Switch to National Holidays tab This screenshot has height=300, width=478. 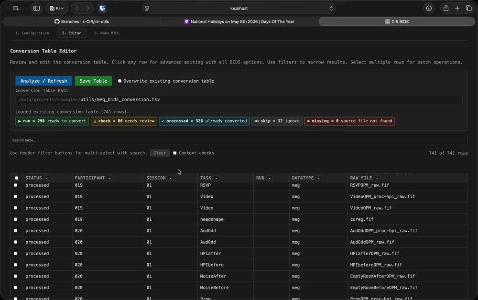tap(239, 21)
